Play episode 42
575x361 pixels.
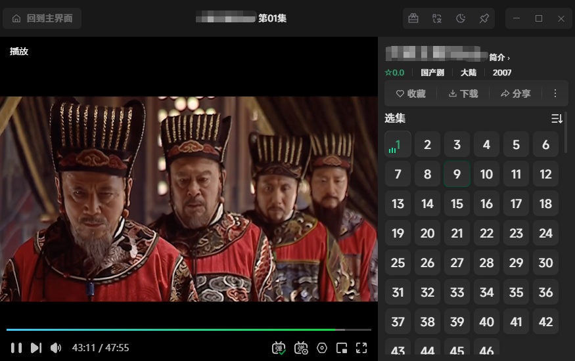545,322
